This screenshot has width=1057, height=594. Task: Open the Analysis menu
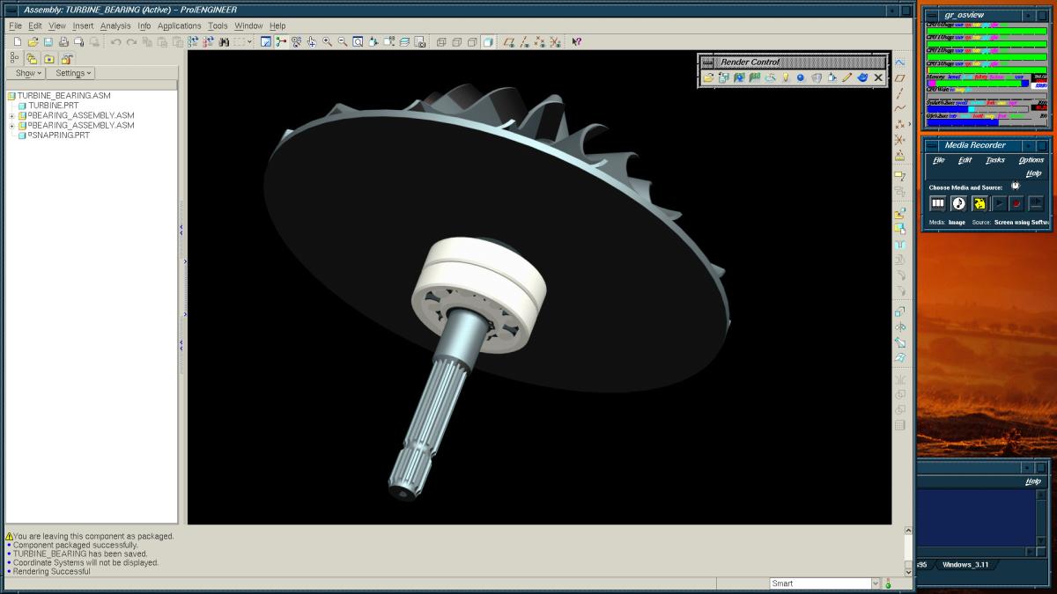coord(115,26)
